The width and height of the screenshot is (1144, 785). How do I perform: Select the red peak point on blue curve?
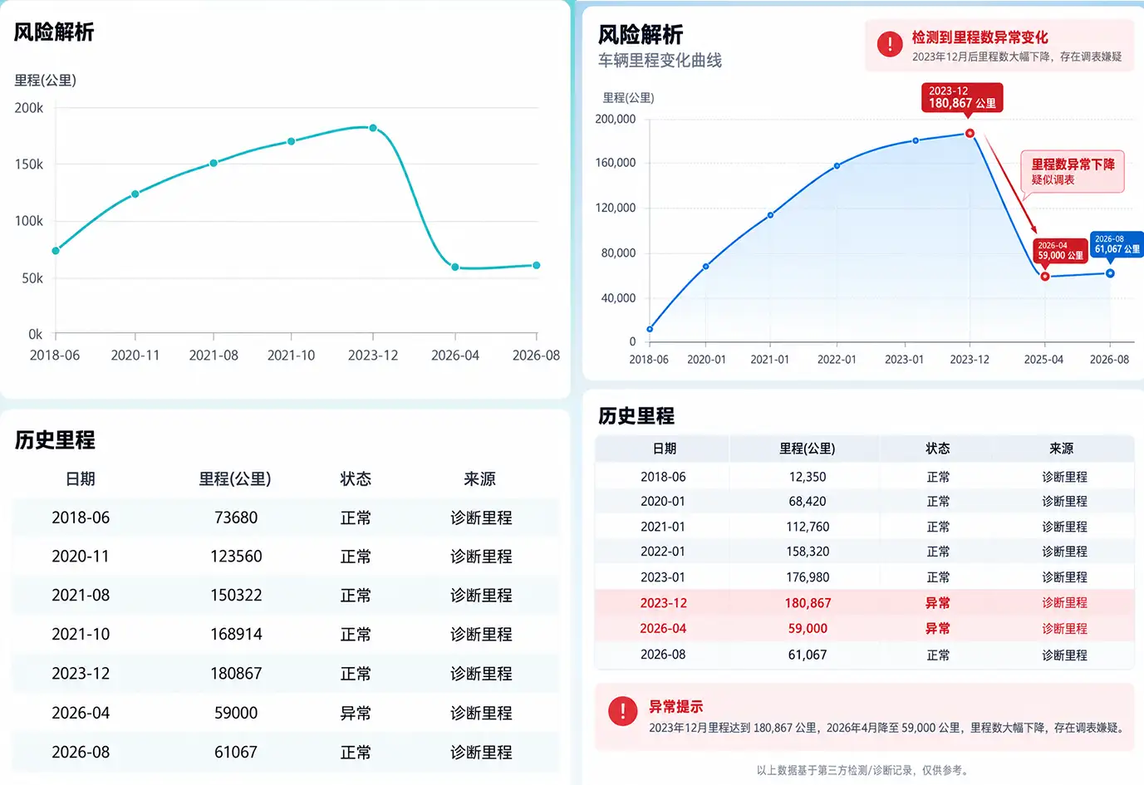[970, 133]
